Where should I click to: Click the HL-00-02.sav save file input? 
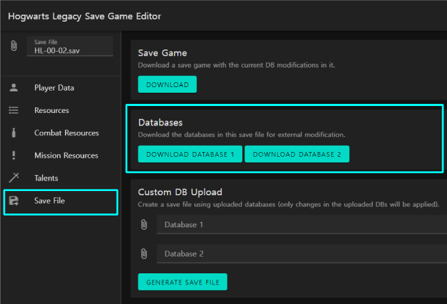(70, 47)
